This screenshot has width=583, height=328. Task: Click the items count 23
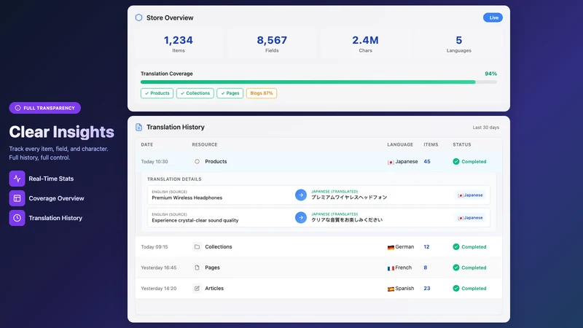click(x=427, y=288)
